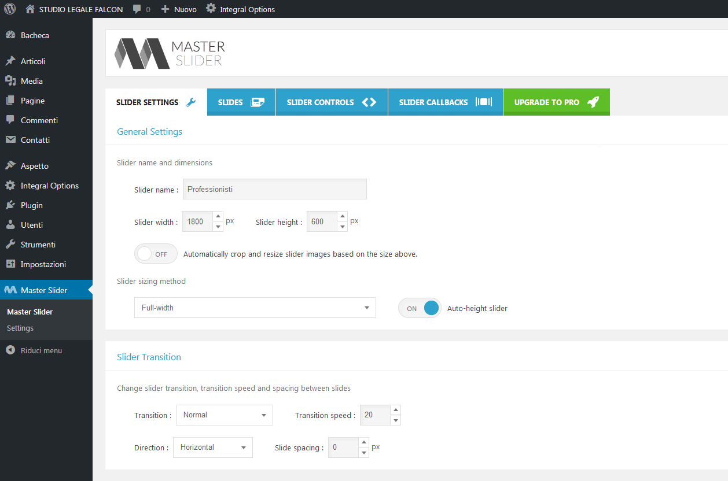This screenshot has height=481, width=728.
Task: Click the Media icon in sidebar
Action: point(10,81)
